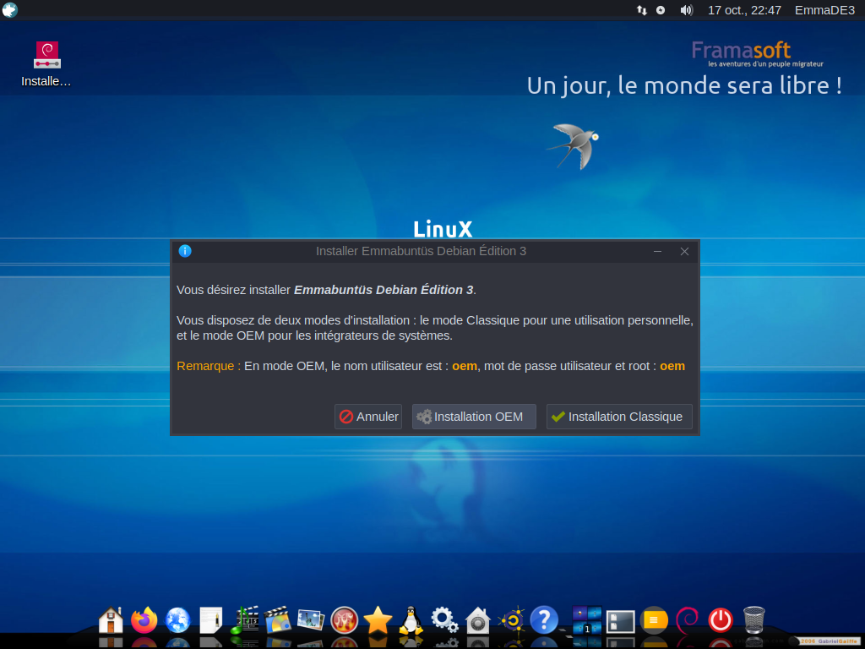This screenshot has height=649, width=865.
Task: Close the installer dialog window
Action: pos(684,251)
